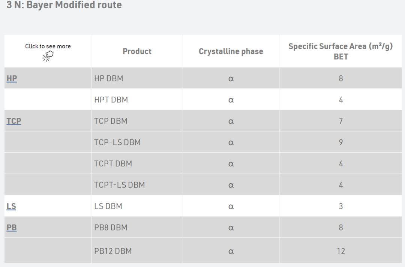Click the Product column header
This screenshot has height=267, width=405.
click(x=137, y=51)
